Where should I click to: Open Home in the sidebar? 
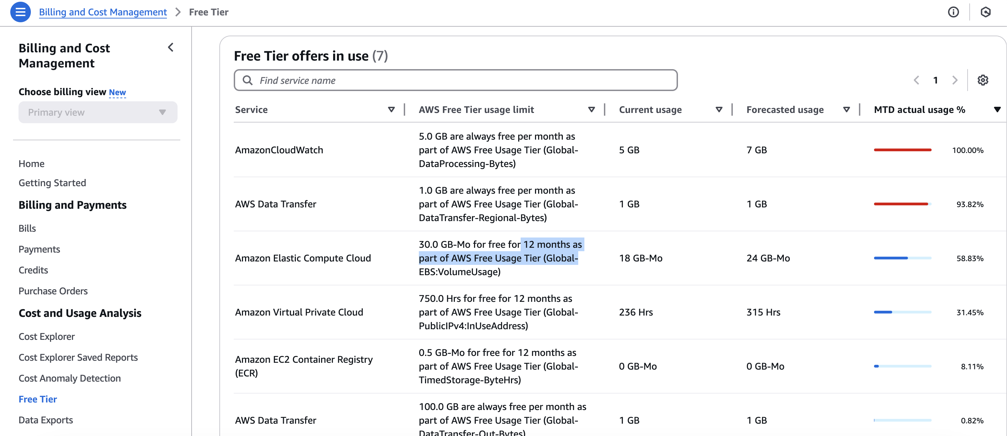coord(32,164)
